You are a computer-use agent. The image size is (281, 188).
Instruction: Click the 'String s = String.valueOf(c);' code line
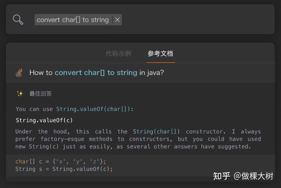click(64, 169)
